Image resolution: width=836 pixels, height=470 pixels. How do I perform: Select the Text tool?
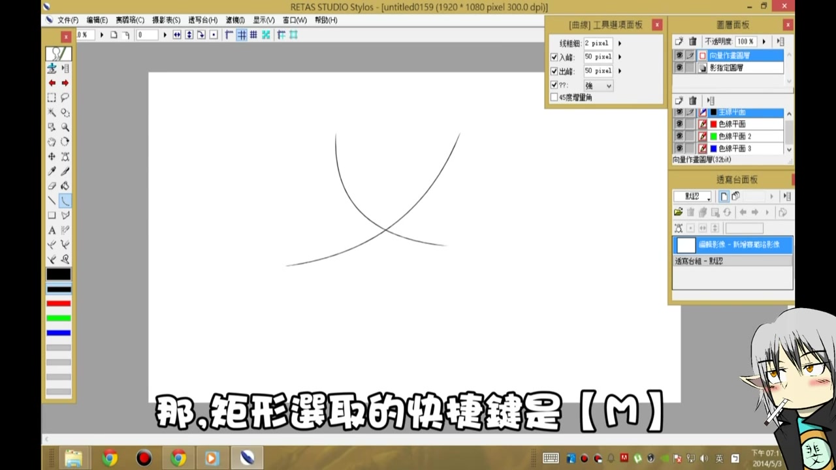pos(52,230)
